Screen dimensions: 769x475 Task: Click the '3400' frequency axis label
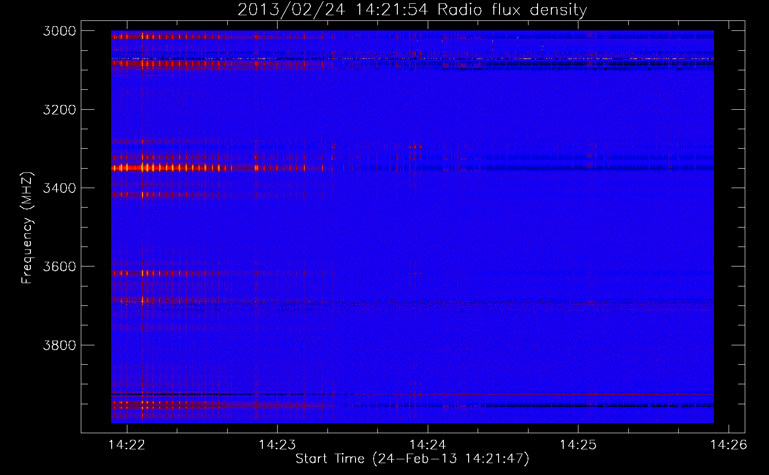coord(59,188)
